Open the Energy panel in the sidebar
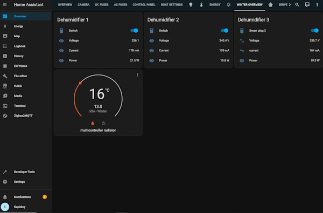 (x=26, y=26)
